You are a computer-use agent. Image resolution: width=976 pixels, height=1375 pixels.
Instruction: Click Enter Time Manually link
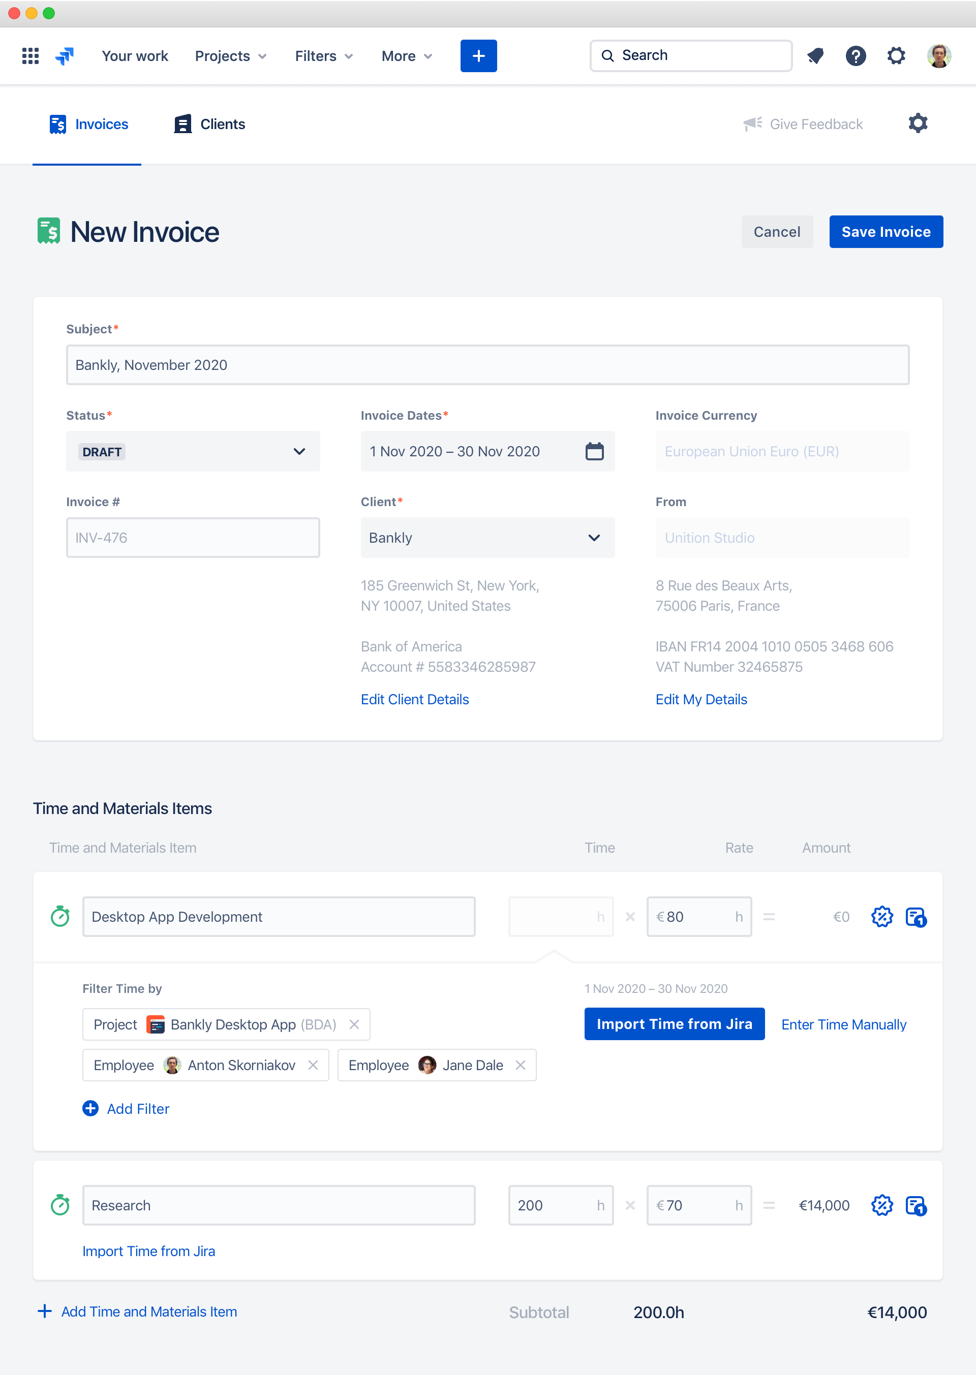[x=844, y=1024]
